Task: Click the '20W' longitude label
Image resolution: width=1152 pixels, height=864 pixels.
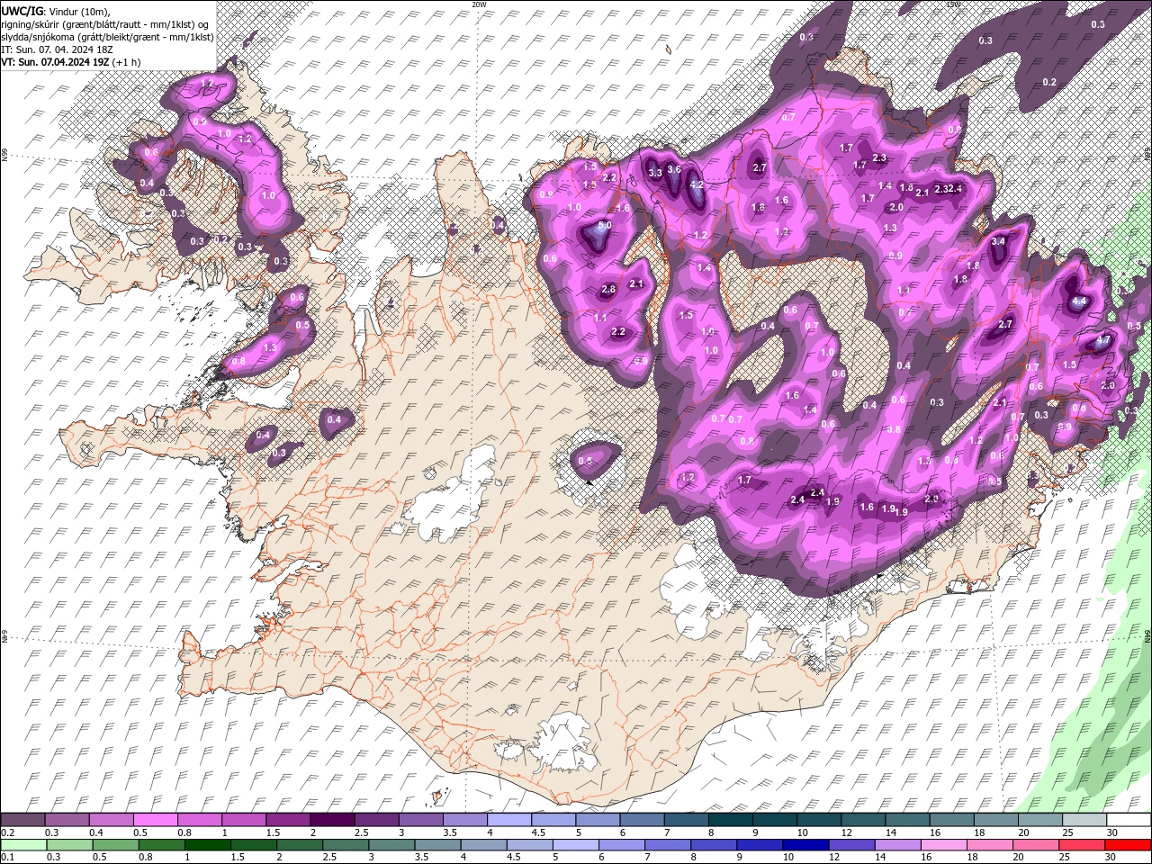Action: [x=479, y=4]
